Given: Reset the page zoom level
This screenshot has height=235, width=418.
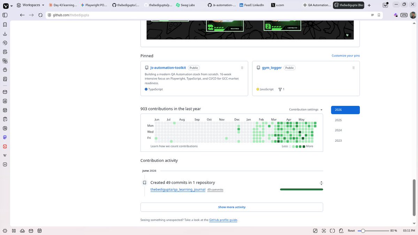Looking at the screenshot, I should (x=351, y=231).
